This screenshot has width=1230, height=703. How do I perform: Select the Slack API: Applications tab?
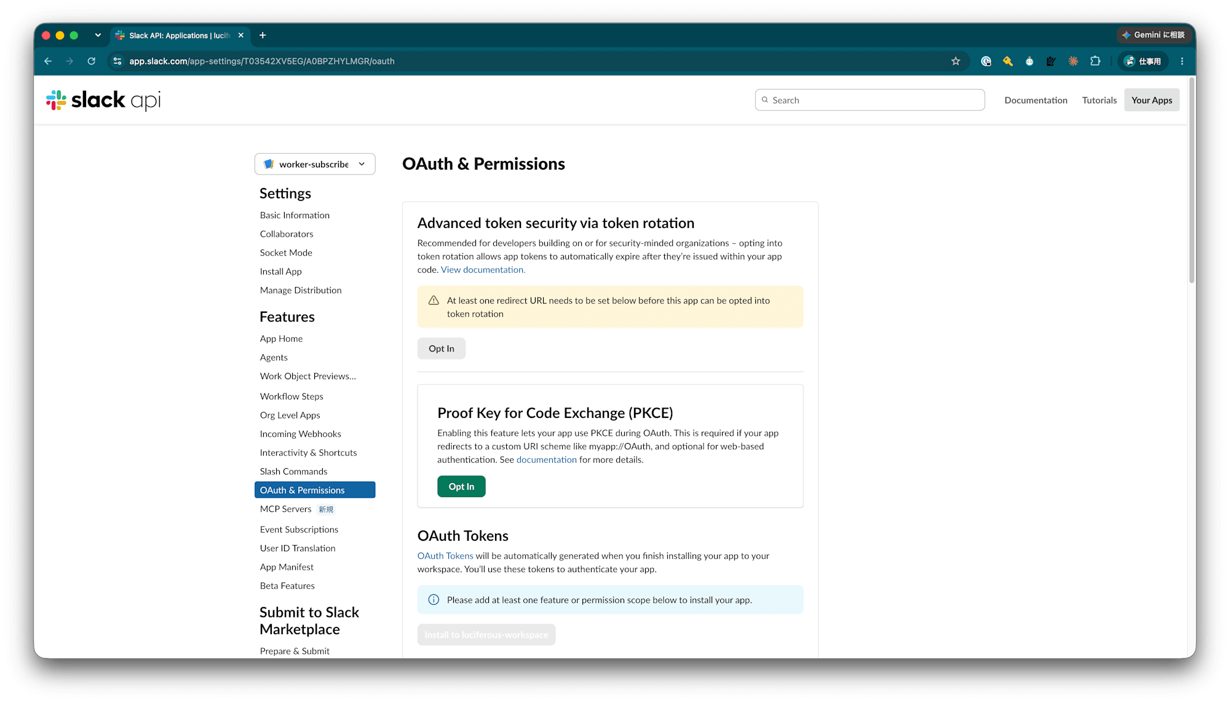pyautogui.click(x=180, y=35)
